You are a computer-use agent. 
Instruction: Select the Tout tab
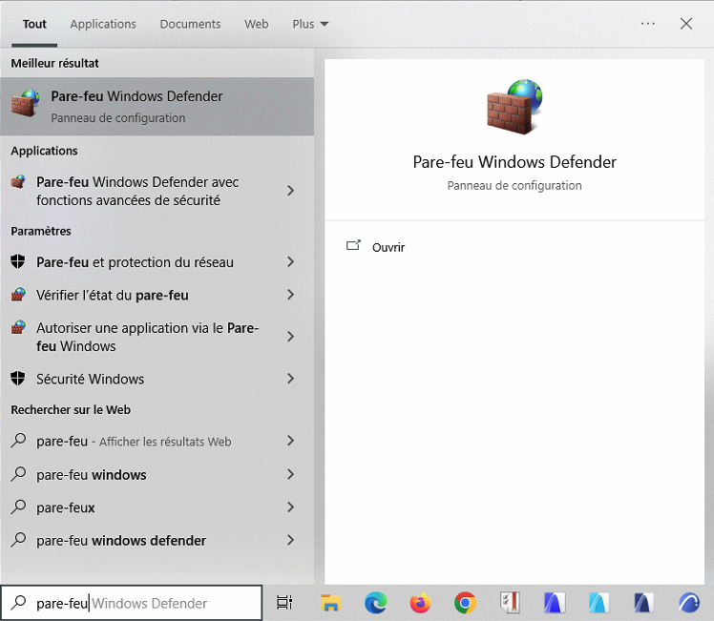tap(34, 24)
